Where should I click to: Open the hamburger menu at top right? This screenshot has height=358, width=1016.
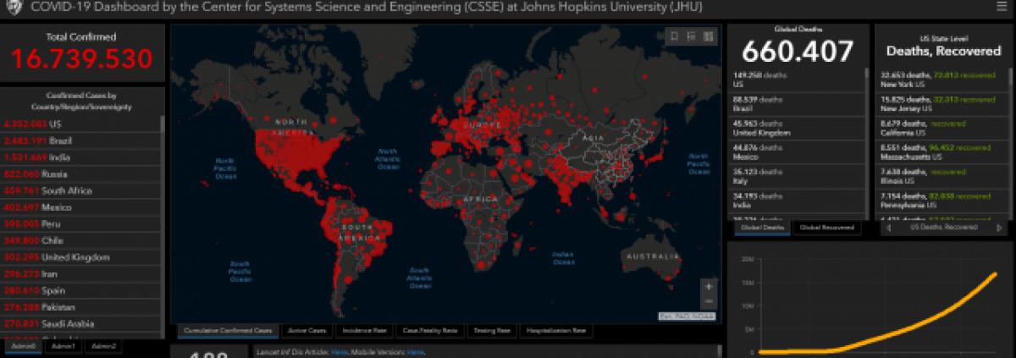[1002, 7]
